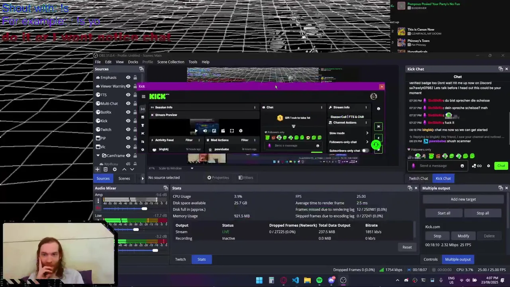Open Activity Feed Filter dropdown

[193, 140]
